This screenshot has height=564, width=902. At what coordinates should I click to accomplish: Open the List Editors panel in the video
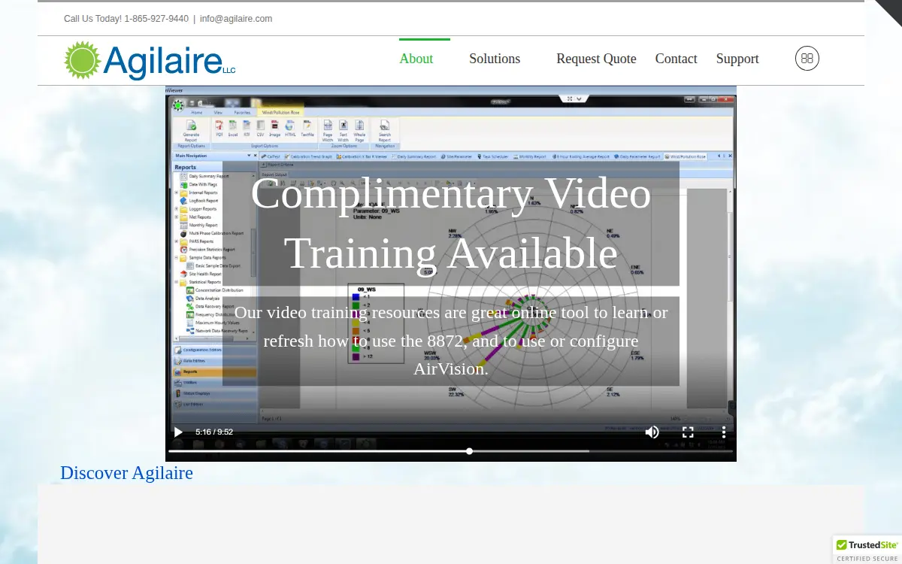pyautogui.click(x=215, y=405)
